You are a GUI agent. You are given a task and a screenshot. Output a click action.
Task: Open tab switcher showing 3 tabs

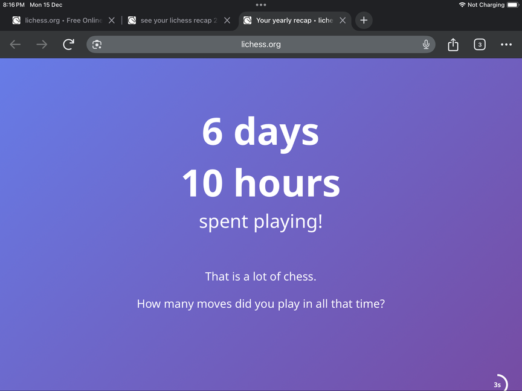[479, 45]
